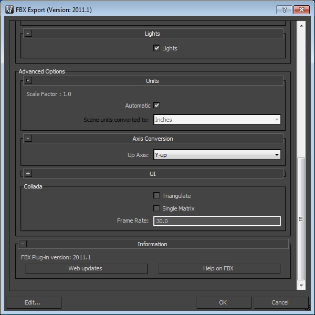The image size is (315, 315).
Task: Click the FBX application icon in title bar
Action: [9, 9]
